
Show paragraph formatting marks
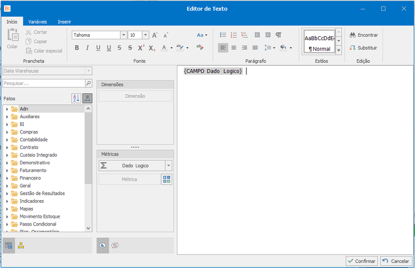point(279,35)
